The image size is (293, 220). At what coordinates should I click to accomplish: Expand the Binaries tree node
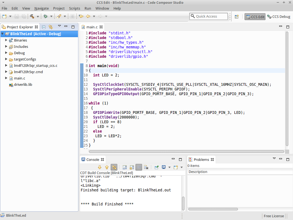pyautogui.click(x=6, y=40)
